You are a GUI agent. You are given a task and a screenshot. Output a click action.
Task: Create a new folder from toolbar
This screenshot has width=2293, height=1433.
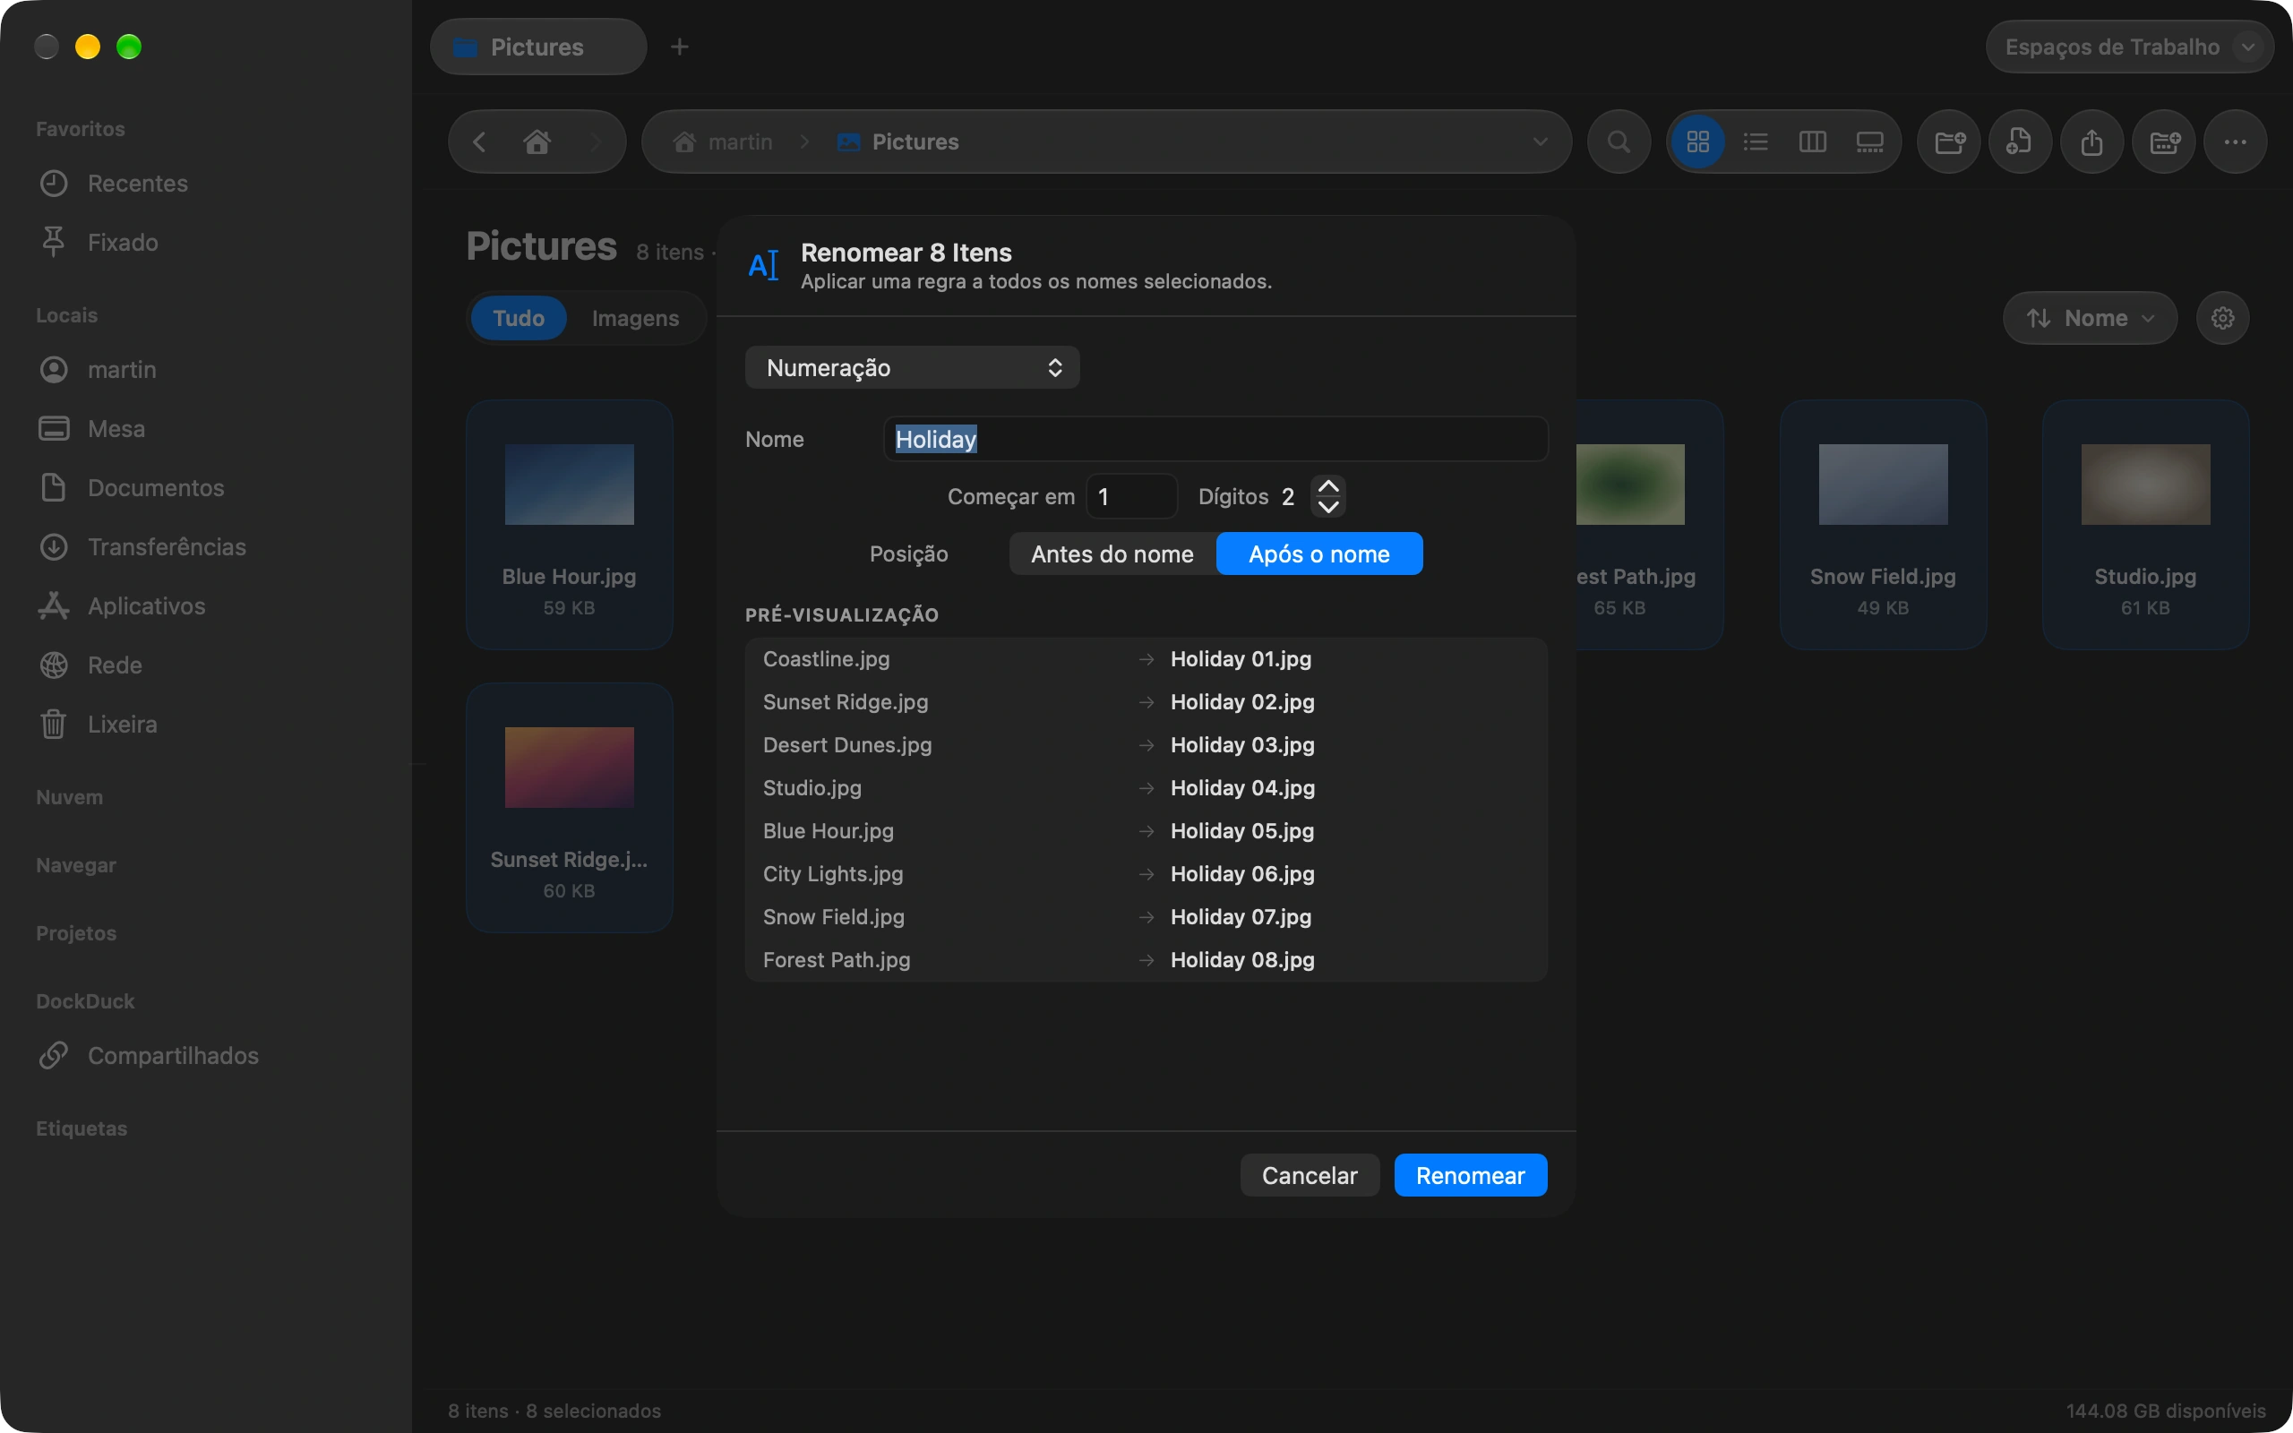(1949, 142)
